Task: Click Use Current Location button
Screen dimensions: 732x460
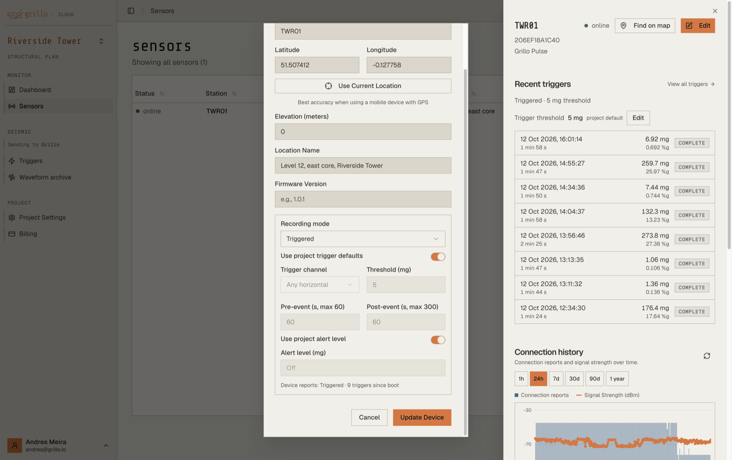Action: pos(363,86)
